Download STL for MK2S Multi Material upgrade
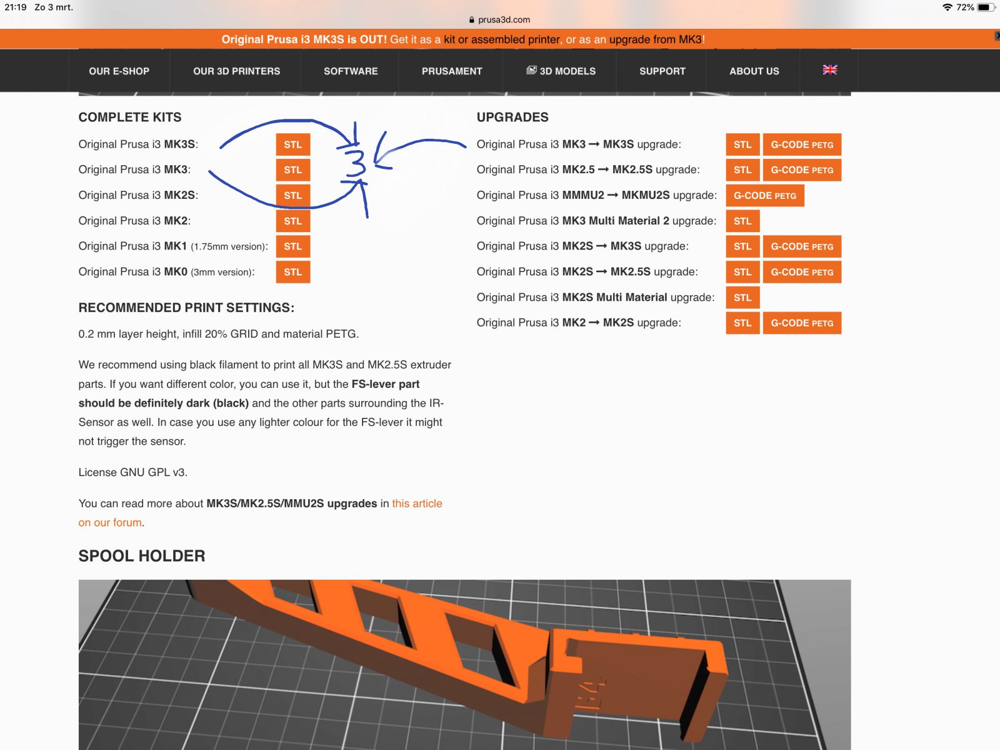The height and width of the screenshot is (750, 1000). click(742, 298)
